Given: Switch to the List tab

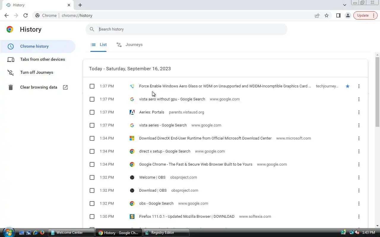Looking at the screenshot, I should click(x=99, y=45).
